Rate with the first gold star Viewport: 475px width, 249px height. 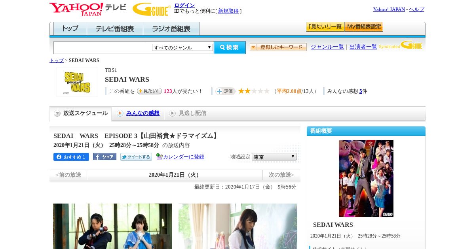coord(241,91)
